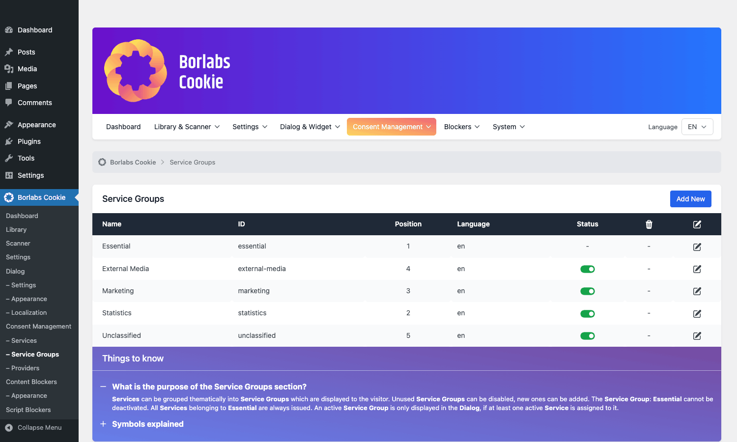Edit the Marketing service group
This screenshot has height=442, width=737.
tap(697, 291)
